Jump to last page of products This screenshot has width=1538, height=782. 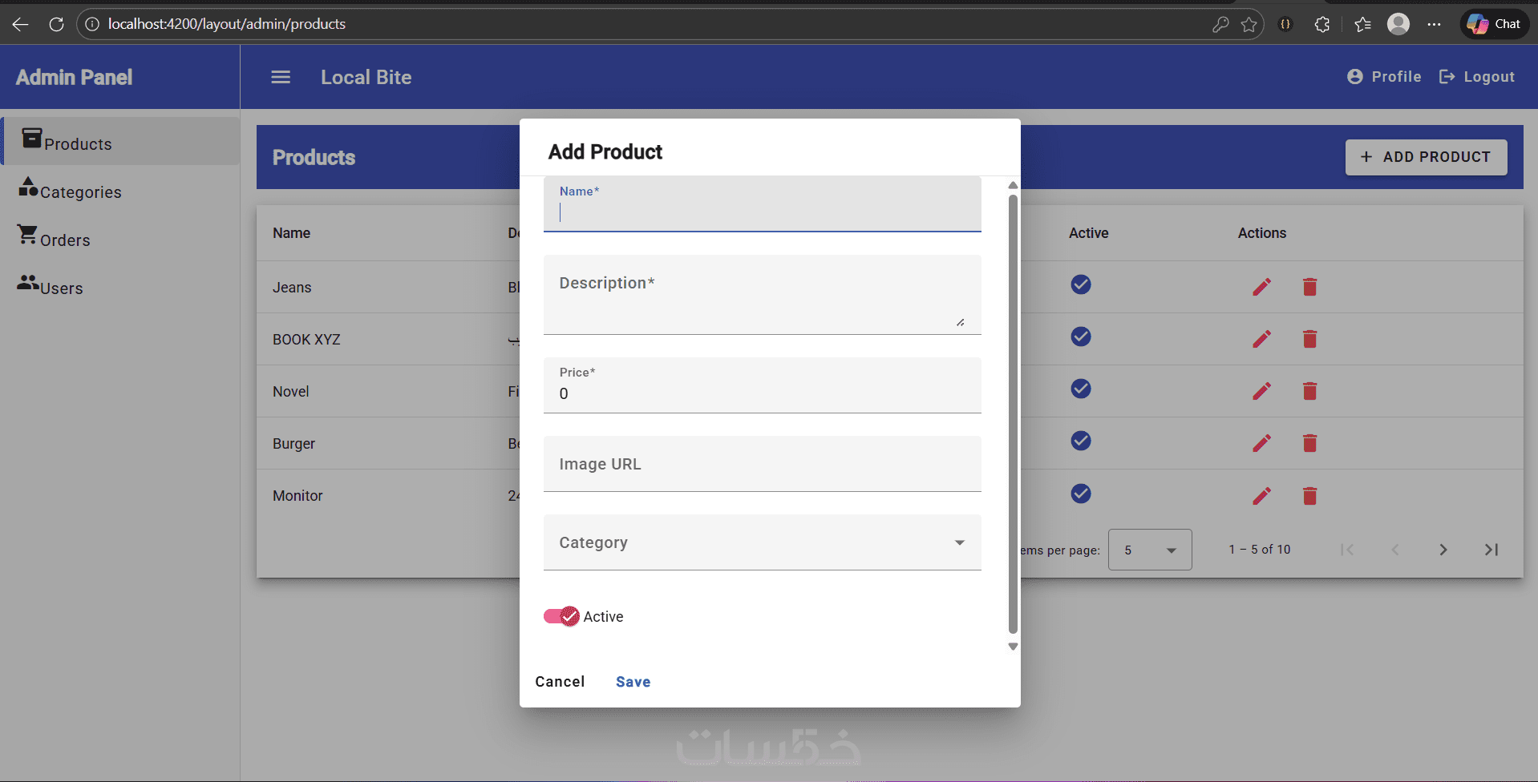[x=1491, y=550]
